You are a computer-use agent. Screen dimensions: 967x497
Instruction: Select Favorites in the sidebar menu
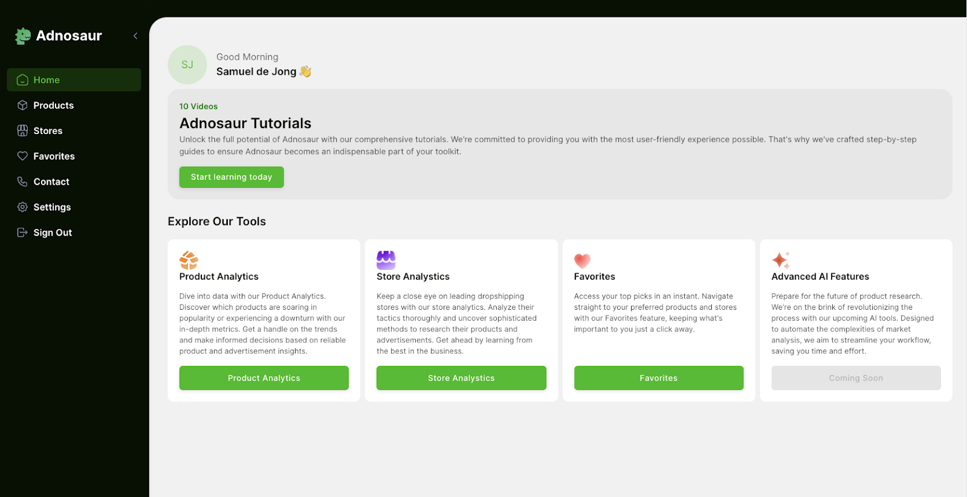point(54,156)
